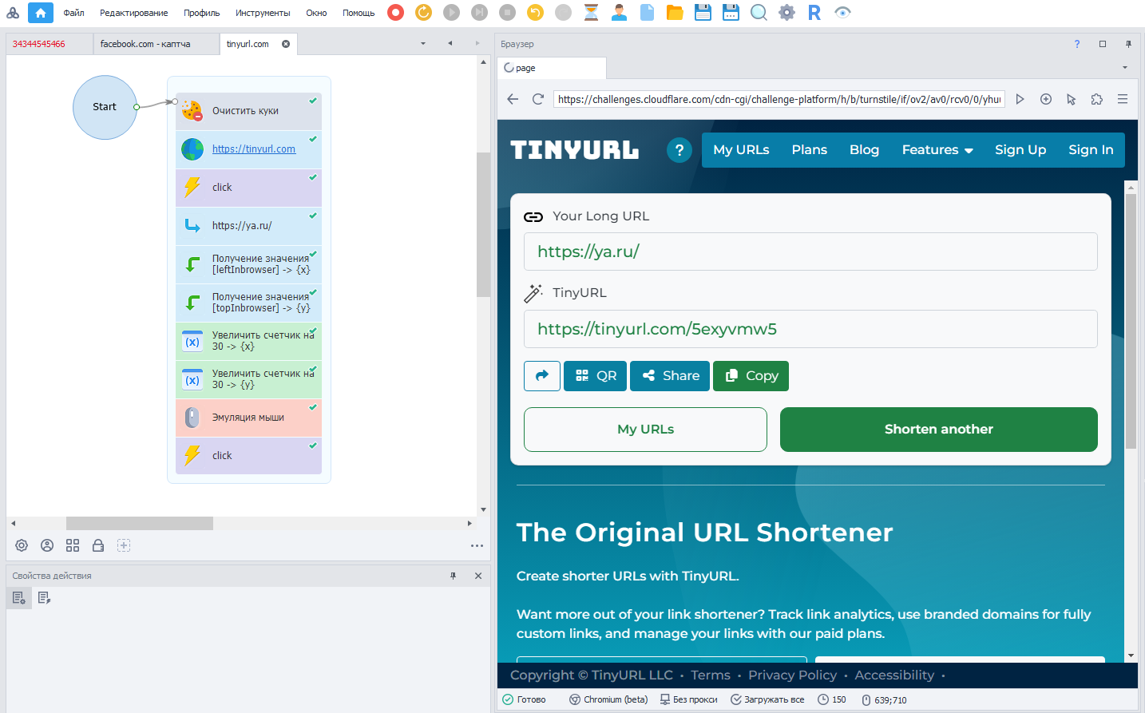Open the project tabs list dropdown arrow

[423, 44]
